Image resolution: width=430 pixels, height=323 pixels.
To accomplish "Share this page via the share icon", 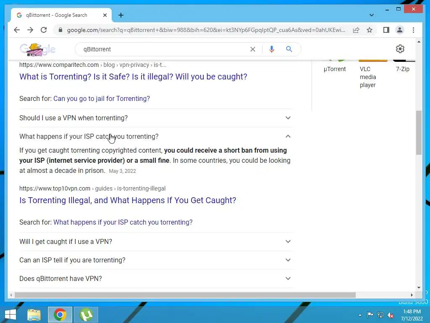I will [356, 30].
